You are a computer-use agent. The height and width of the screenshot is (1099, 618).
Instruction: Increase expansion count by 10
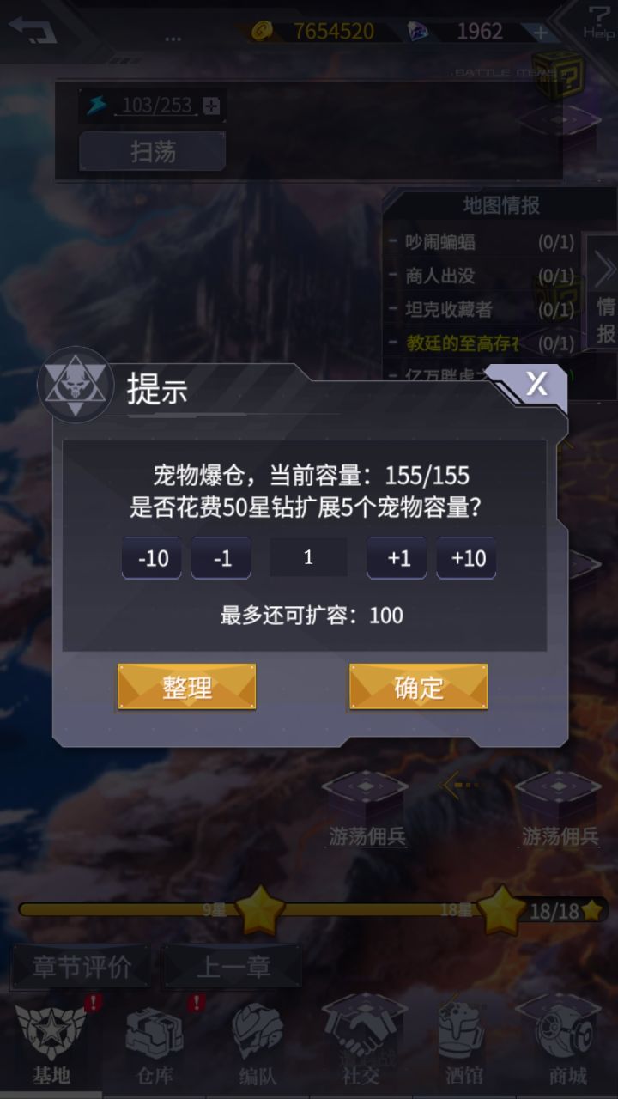(x=466, y=558)
